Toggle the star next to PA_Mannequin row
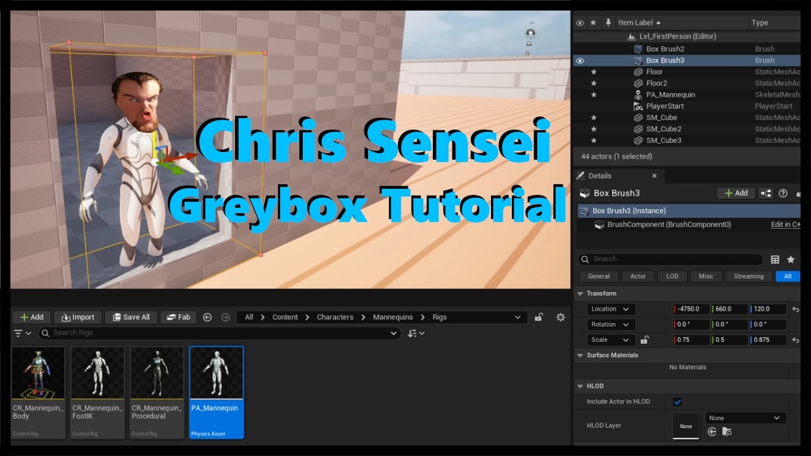Screen dimensions: 811x456 [x=594, y=94]
